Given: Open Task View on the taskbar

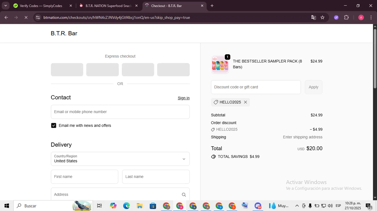Looking at the screenshot, I should click(x=100, y=206).
